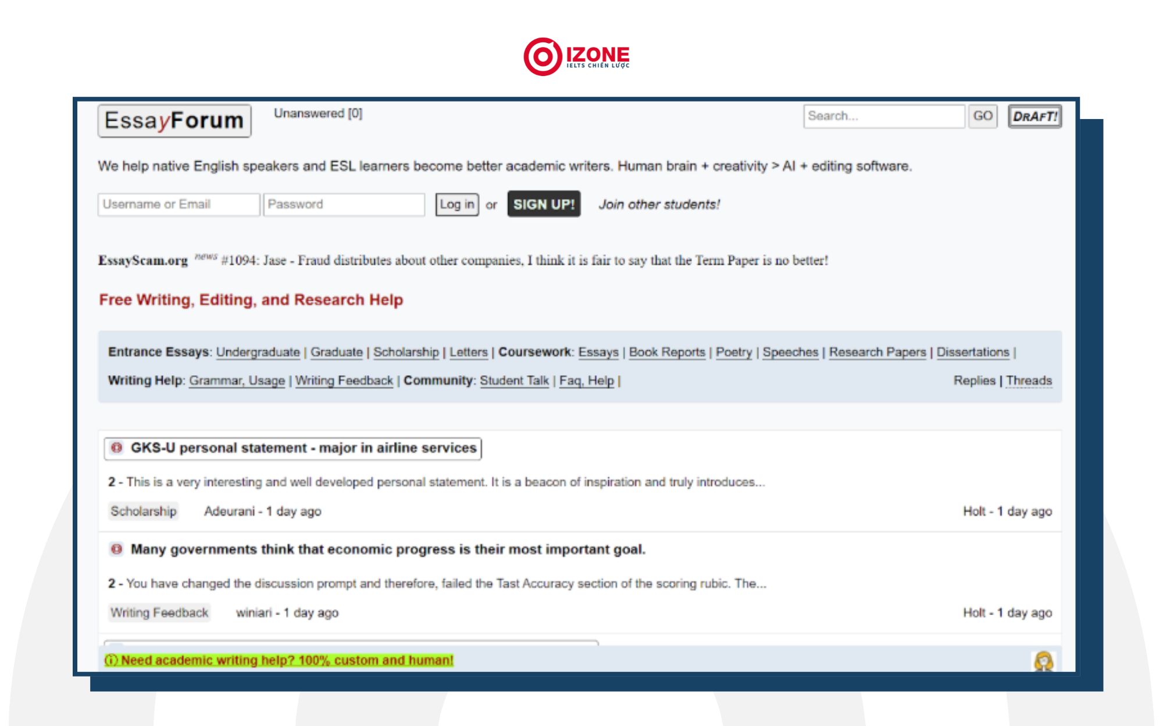This screenshot has height=726, width=1163.
Task: Open the Dissertations category
Action: (973, 352)
